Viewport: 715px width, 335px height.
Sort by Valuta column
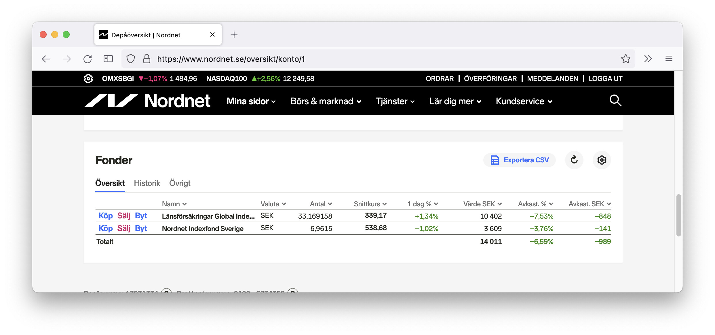point(273,204)
